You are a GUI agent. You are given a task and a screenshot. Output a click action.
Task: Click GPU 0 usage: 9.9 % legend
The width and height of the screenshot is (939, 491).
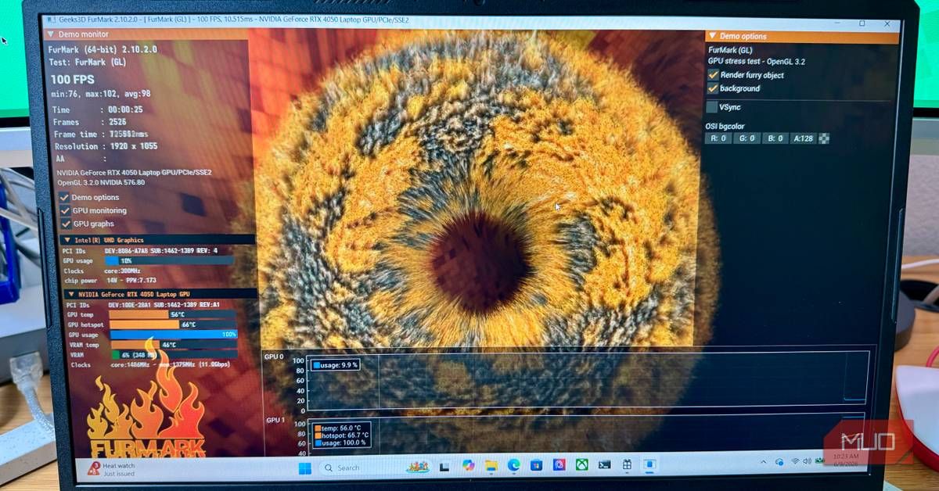pos(335,364)
